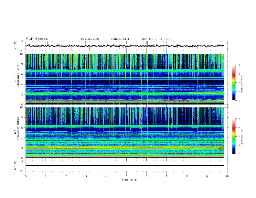256x198 pixels.
Task: Click the "ch.1(V)" axis label
Action: 16,46
